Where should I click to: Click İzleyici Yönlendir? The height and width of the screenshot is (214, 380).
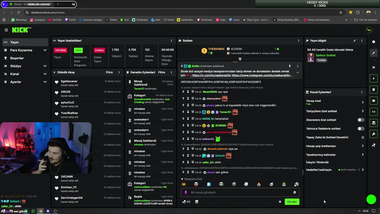point(317,162)
